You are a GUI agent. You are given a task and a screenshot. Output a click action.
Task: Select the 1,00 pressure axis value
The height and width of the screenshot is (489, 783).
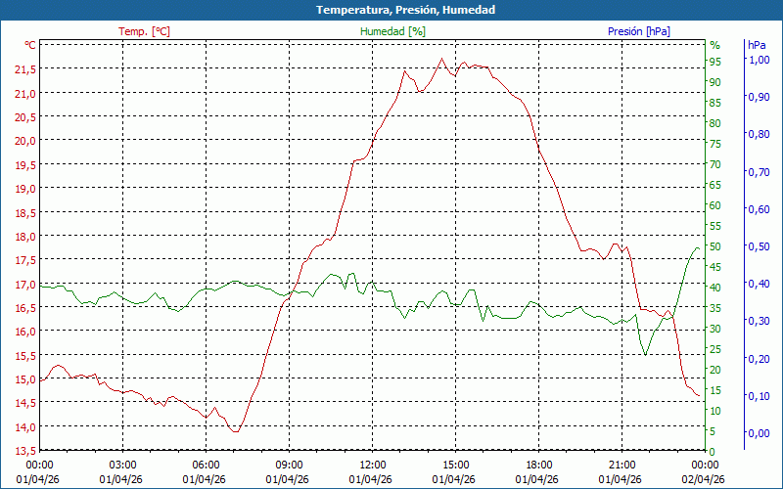(x=759, y=60)
